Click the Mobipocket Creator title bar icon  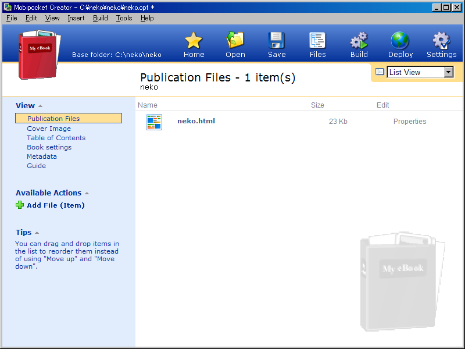coord(8,7)
